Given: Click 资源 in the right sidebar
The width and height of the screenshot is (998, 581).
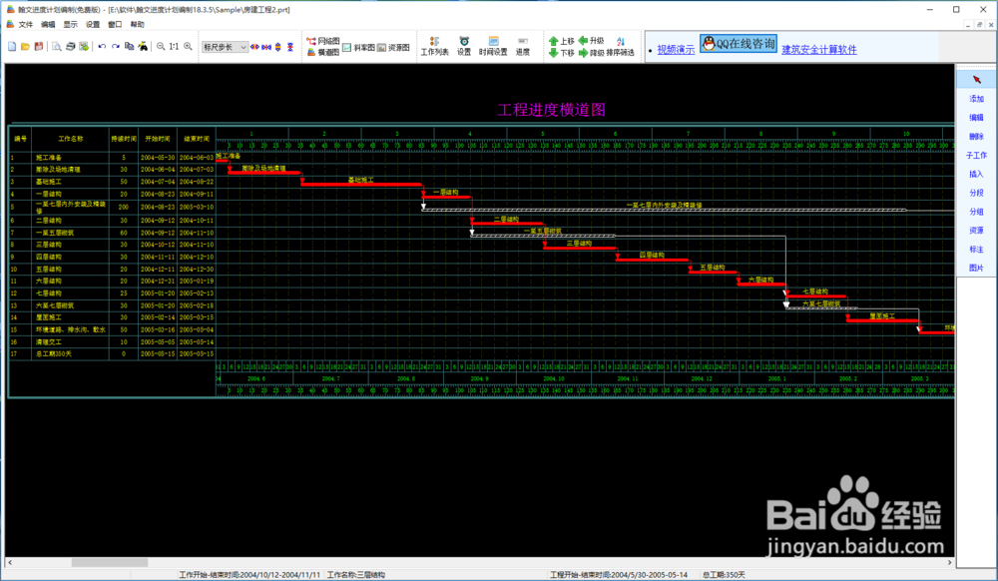Looking at the screenshot, I should click(976, 231).
